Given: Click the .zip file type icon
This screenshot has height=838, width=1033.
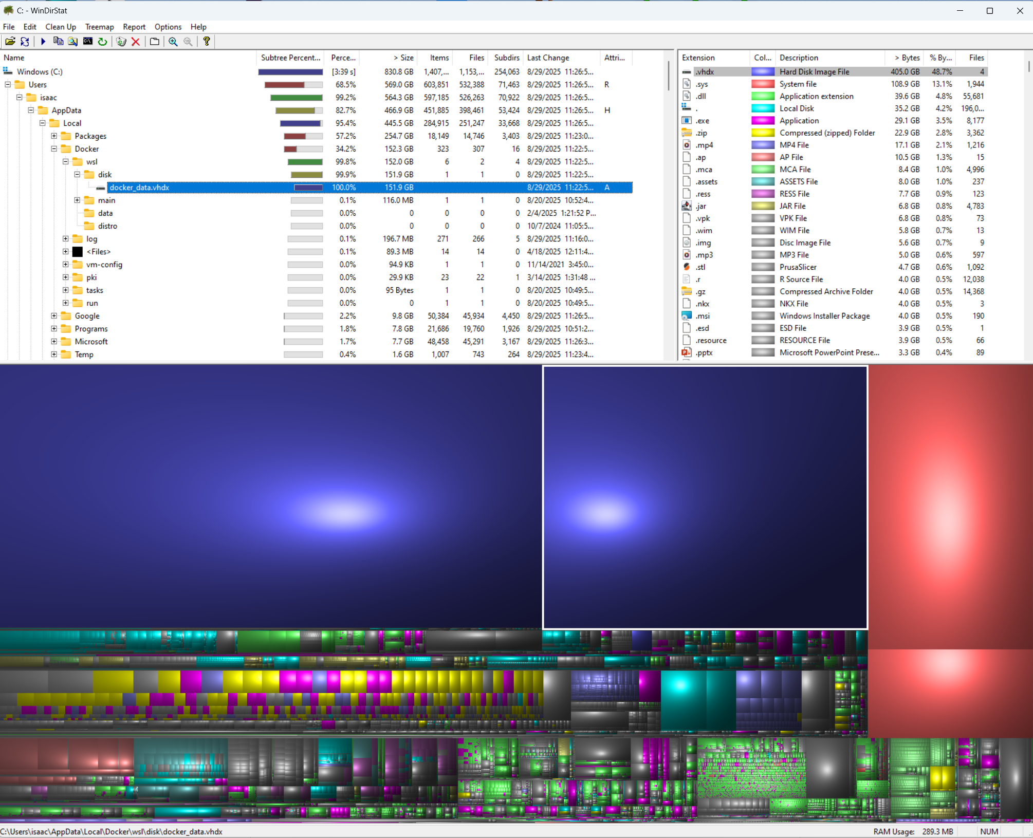Looking at the screenshot, I should click(687, 133).
